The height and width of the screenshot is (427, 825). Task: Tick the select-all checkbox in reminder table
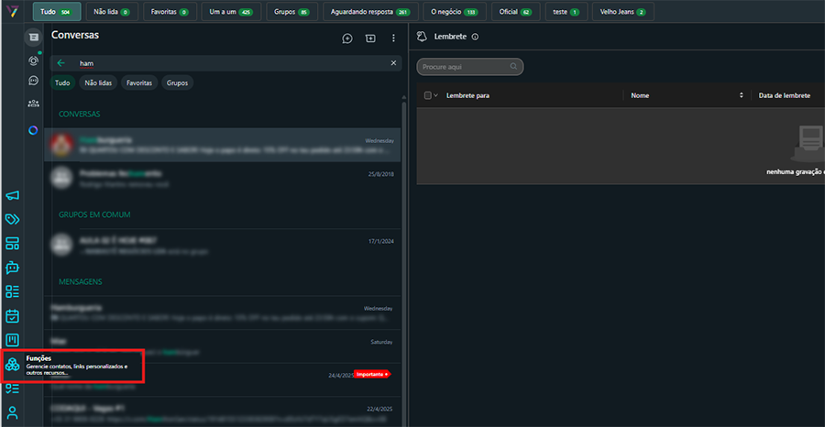[x=427, y=95]
